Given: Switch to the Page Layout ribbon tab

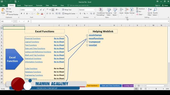Looking at the screenshot, I should [28, 5].
